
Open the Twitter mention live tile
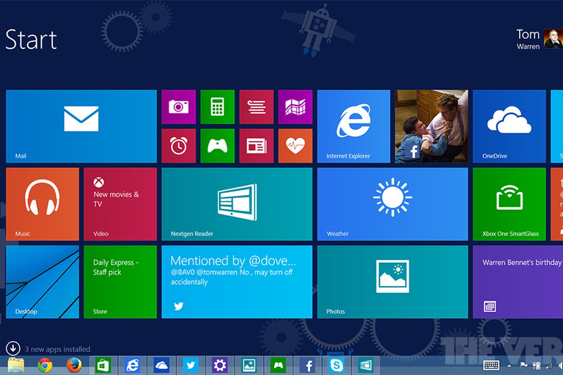237,282
